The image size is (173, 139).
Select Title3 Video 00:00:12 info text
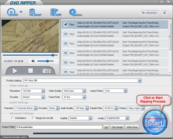[x=98, y=42]
